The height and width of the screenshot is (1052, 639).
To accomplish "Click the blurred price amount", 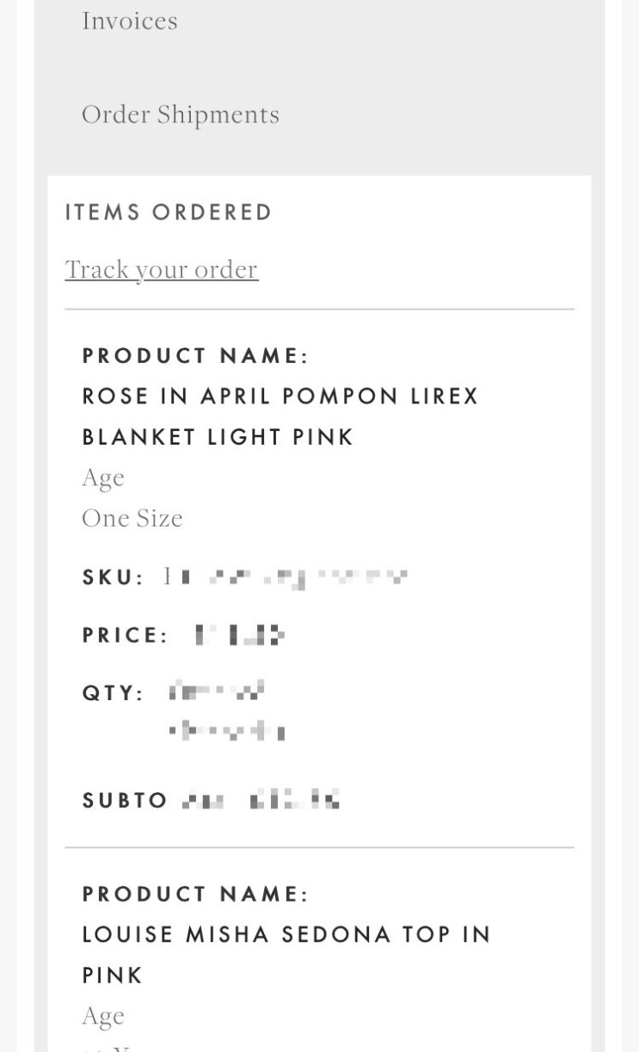I will (x=239, y=636).
